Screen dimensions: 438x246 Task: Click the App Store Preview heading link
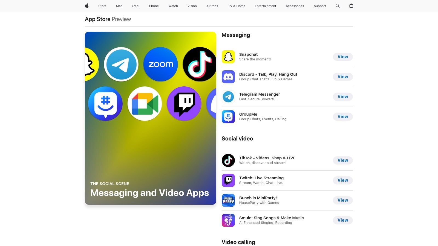(x=108, y=19)
